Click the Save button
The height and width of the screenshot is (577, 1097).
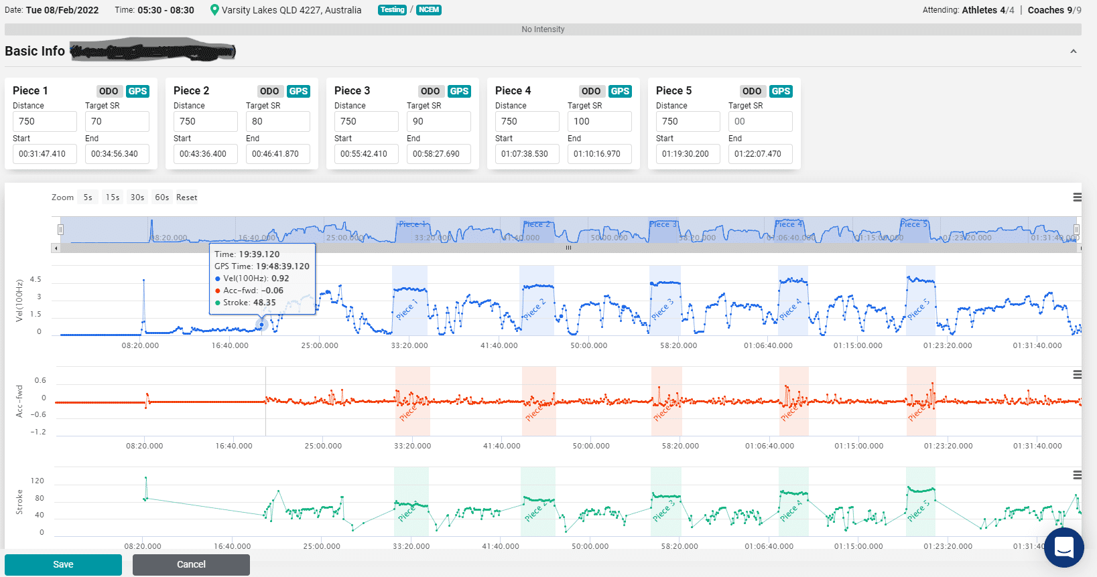pos(63,564)
